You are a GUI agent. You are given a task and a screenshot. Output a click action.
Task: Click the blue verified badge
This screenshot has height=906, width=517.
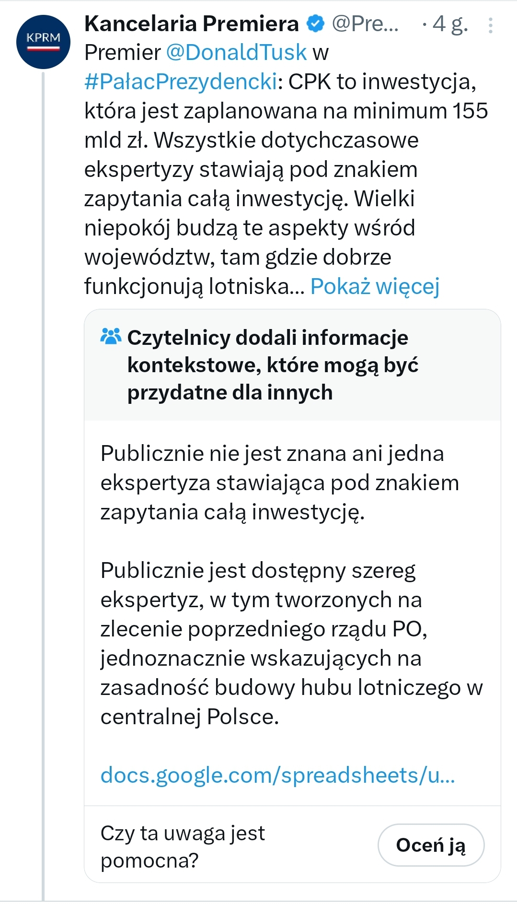pos(315,24)
